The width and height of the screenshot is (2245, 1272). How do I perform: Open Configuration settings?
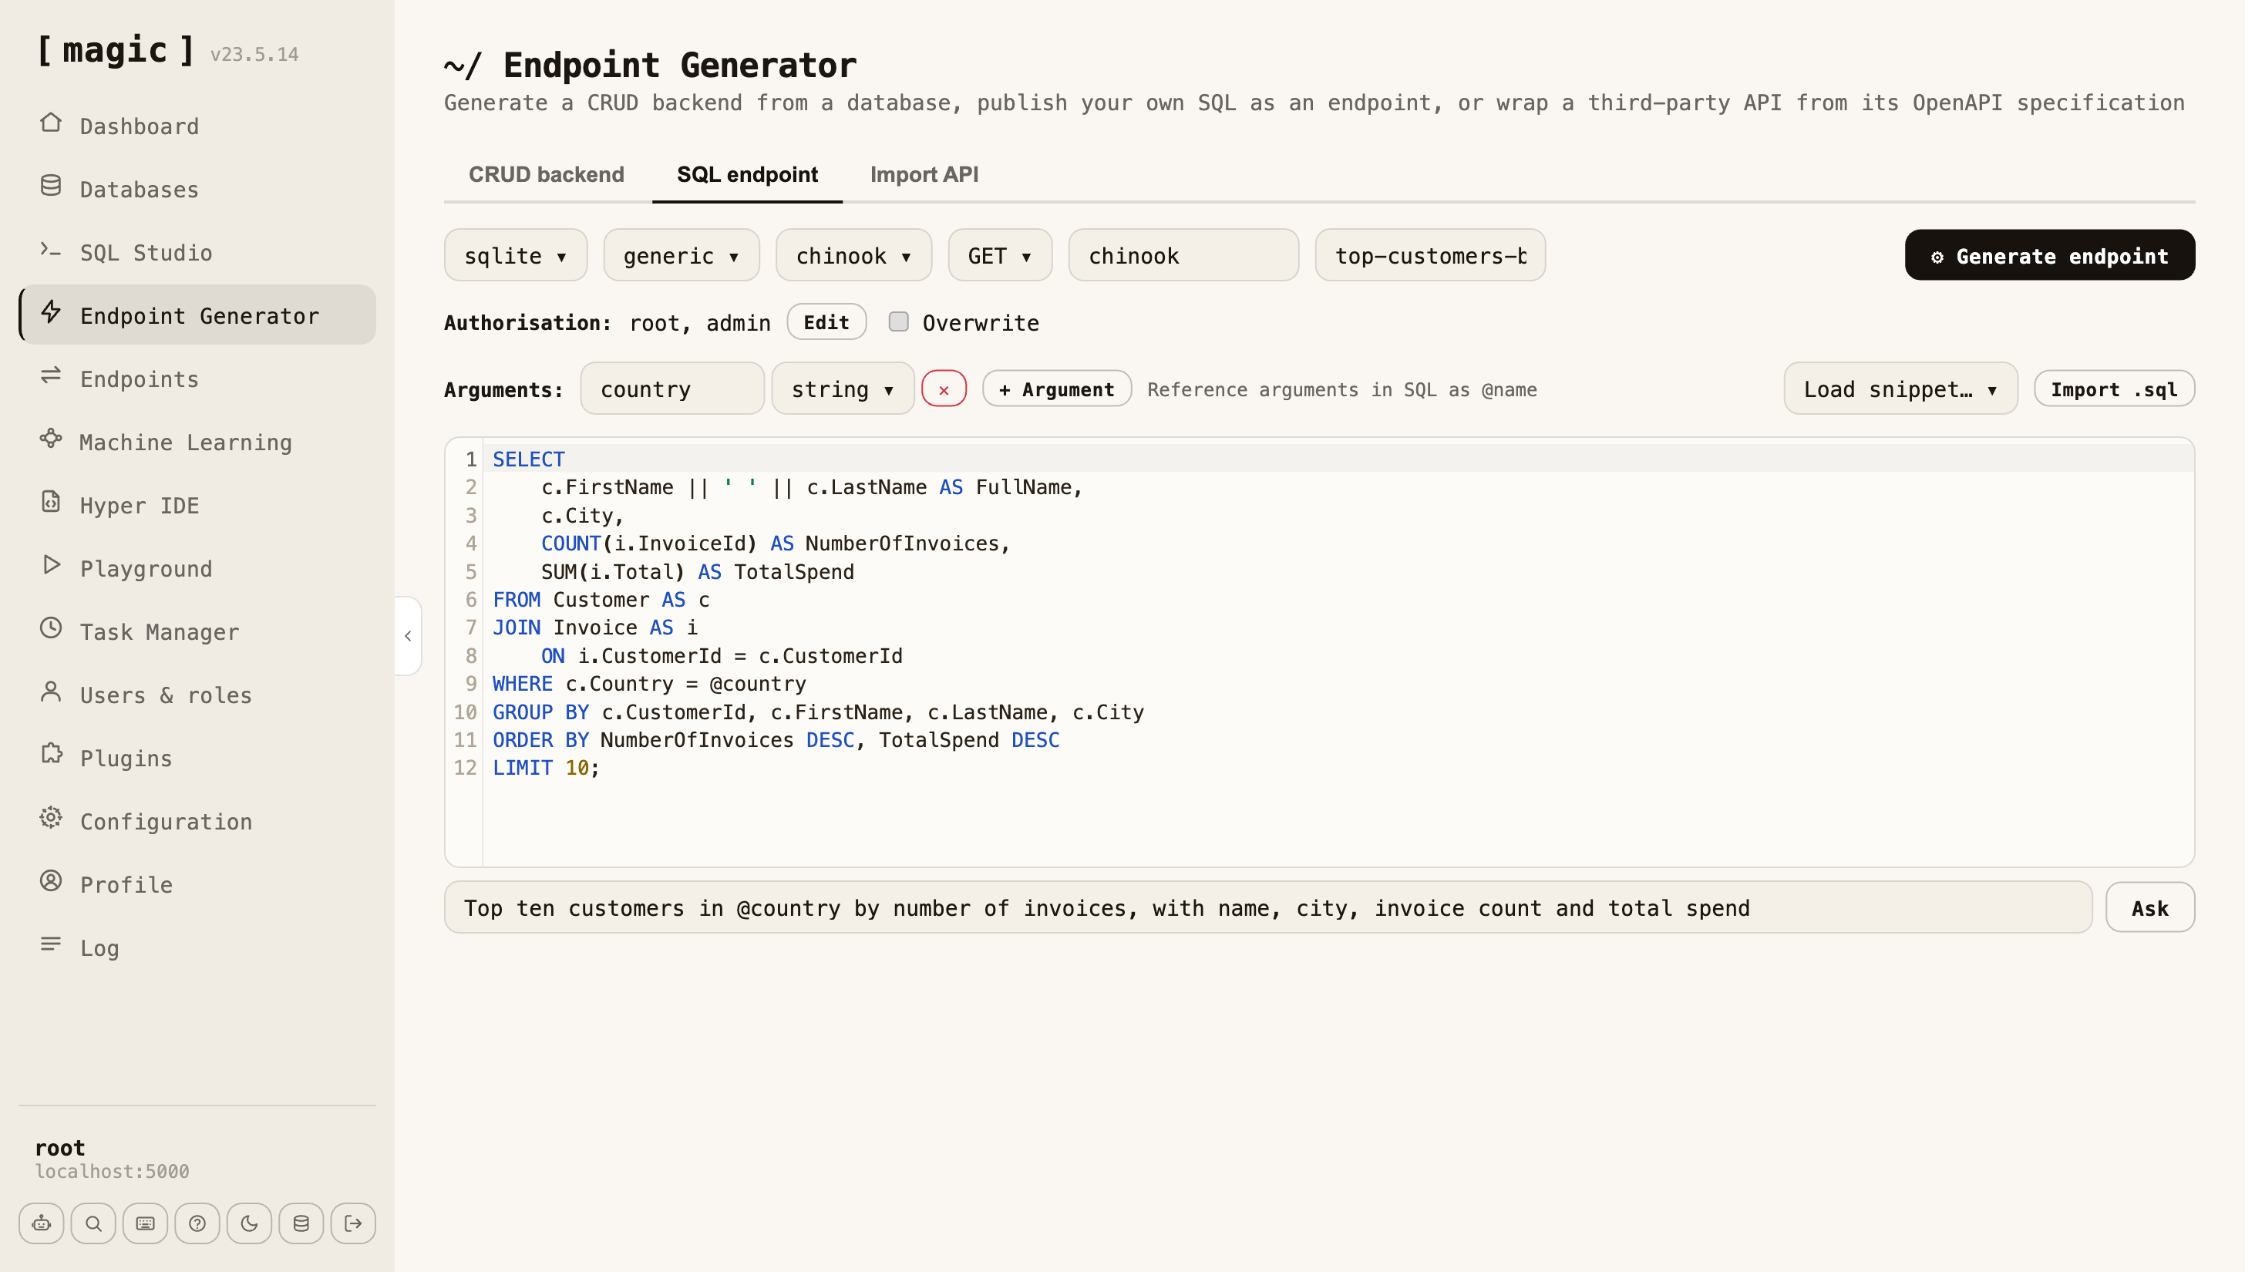click(x=197, y=821)
